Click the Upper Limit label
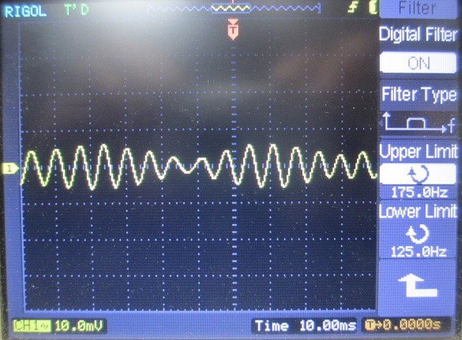The width and height of the screenshot is (462, 340). coord(419,152)
